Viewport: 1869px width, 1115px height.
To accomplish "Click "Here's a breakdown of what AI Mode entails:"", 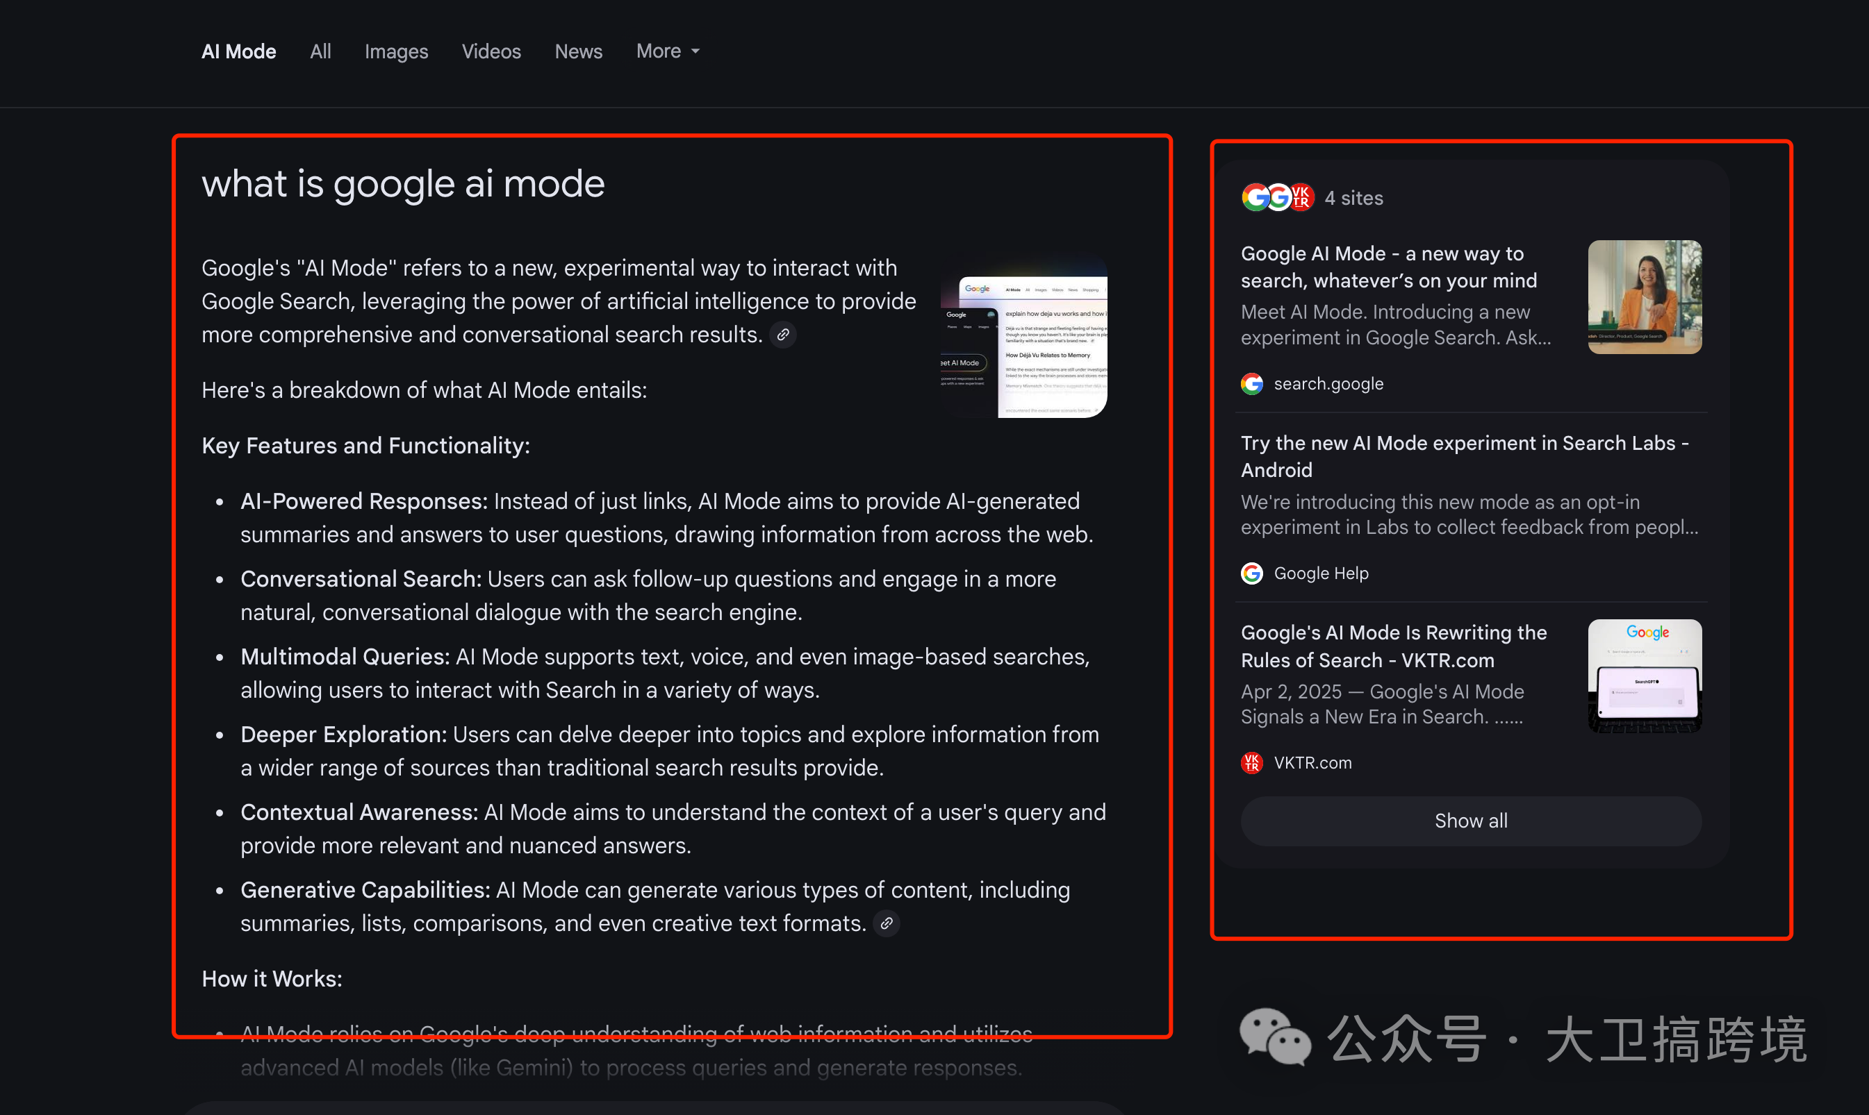I will click(x=424, y=390).
